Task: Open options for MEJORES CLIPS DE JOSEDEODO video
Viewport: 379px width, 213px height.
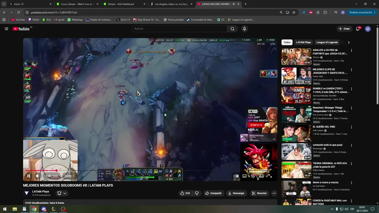Action: click(351, 70)
